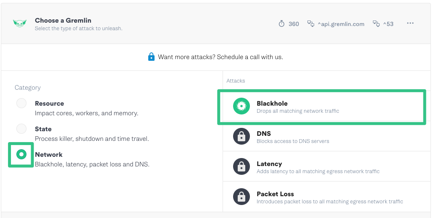Viewport: 433px width, 218px height.
Task: Click the ^53 port text
Action: [x=388, y=24]
